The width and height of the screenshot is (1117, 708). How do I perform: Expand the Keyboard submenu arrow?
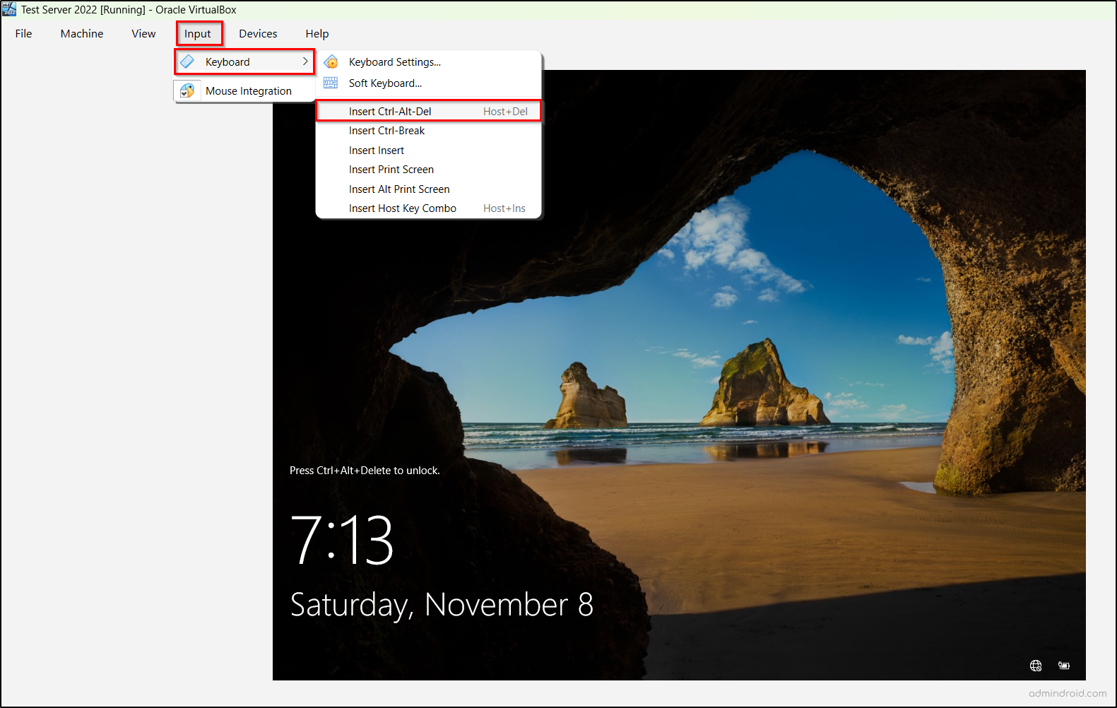[x=305, y=61]
